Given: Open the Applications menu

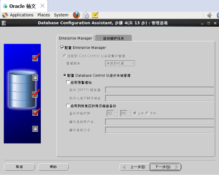Looking at the screenshot, I should (x=21, y=15).
